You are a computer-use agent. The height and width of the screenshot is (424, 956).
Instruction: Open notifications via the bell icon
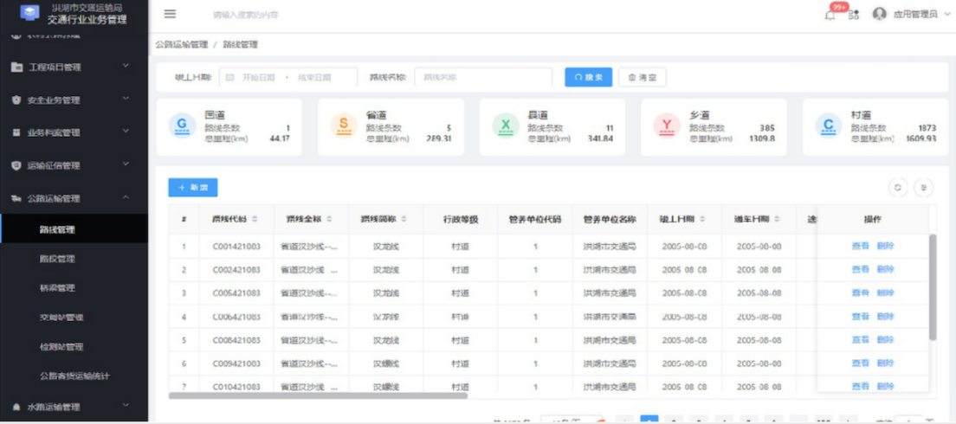point(830,15)
